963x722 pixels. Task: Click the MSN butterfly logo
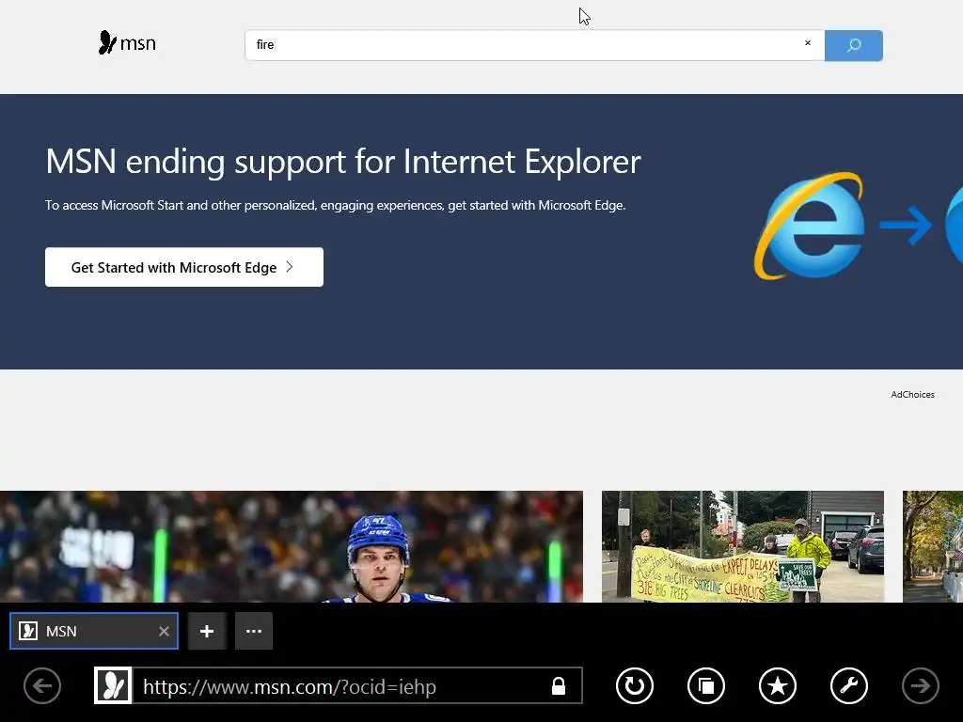point(127,43)
